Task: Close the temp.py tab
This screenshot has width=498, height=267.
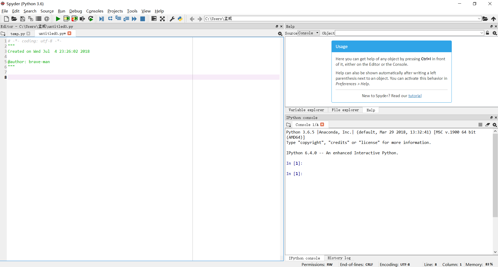Action: click(29, 34)
